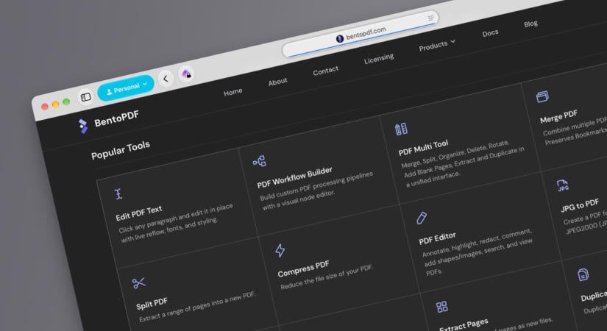Select the PDF Editor pencil icon
607x331 pixels.
point(422,218)
